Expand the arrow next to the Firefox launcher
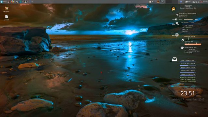Image resolution: width=208 pixels, height=117 pixels. tap(15, 2)
